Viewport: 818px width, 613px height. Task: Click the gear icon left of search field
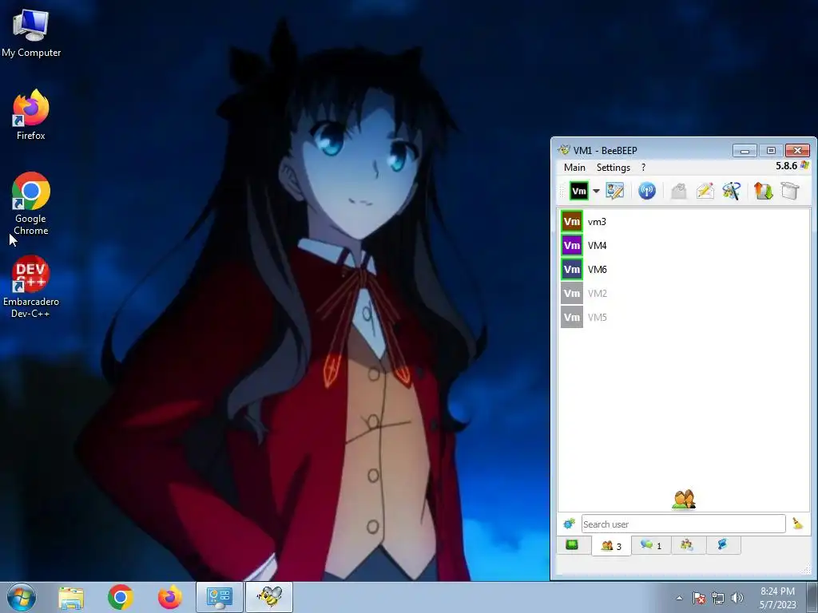569,524
